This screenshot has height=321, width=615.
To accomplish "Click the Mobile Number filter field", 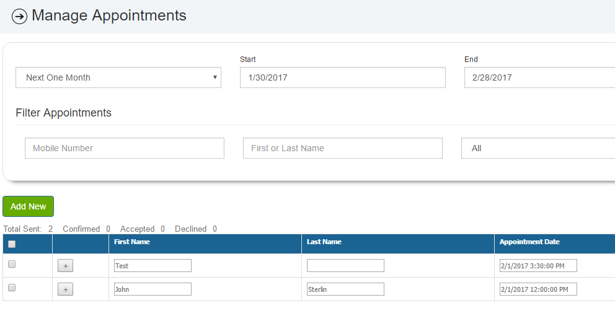I will (125, 148).
